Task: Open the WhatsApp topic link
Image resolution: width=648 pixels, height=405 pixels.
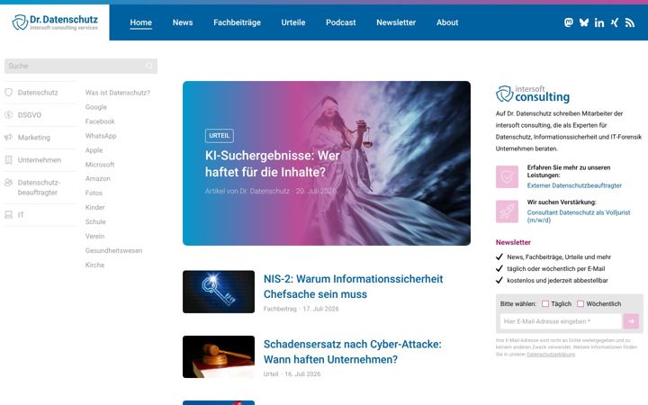Action: 101,136
